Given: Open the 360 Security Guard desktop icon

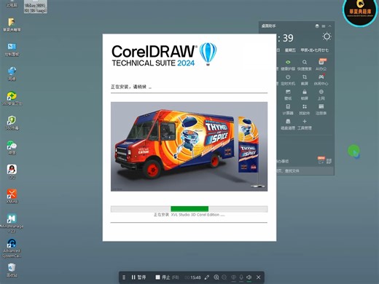Looking at the screenshot, I should click(x=12, y=98).
